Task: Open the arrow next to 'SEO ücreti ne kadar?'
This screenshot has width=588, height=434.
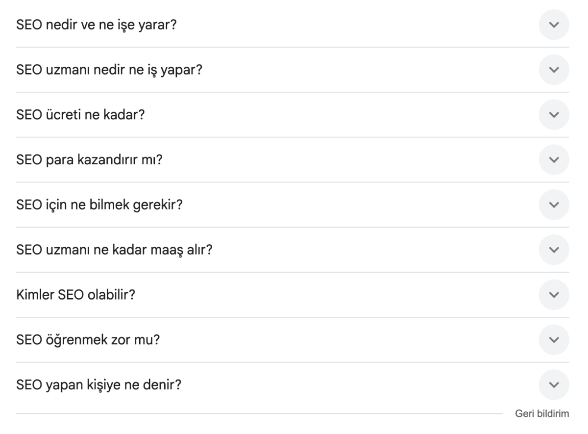Action: [x=554, y=115]
